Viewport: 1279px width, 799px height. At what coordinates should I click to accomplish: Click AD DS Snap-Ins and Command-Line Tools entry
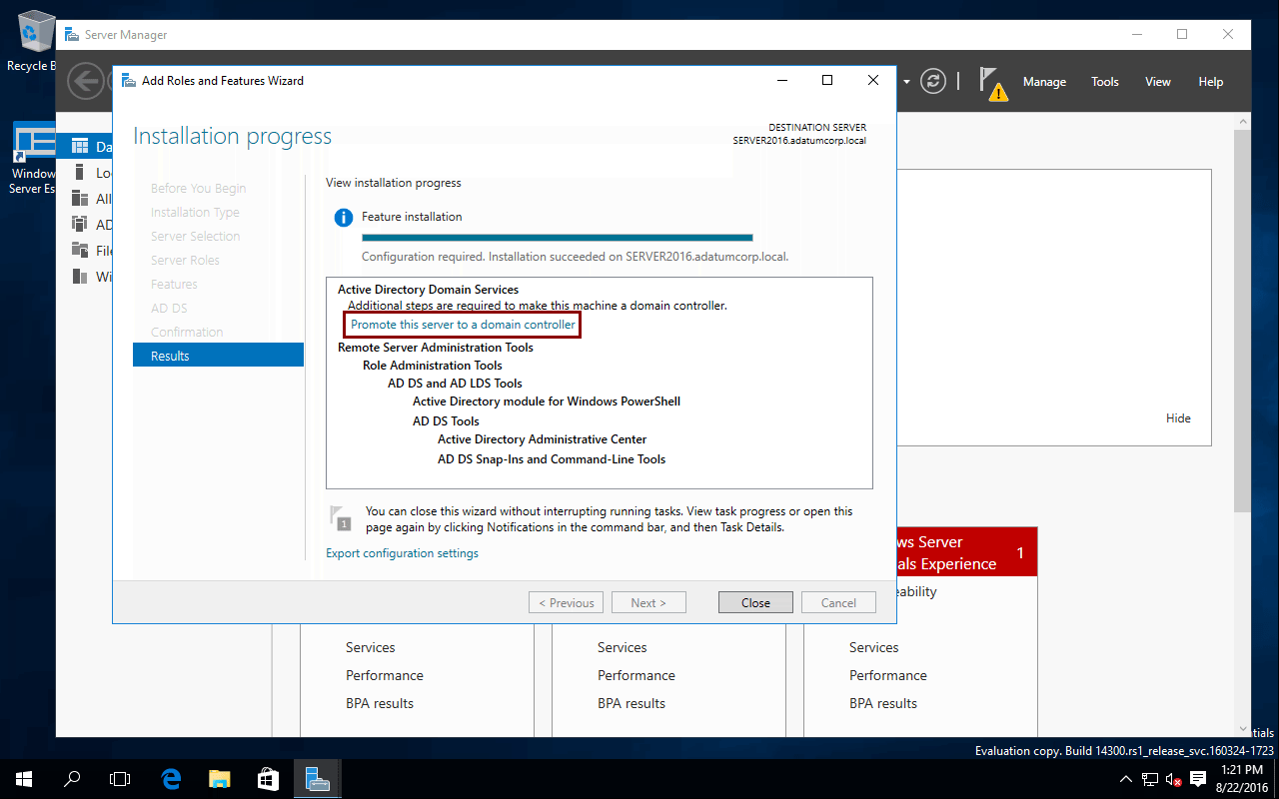pyautogui.click(x=552, y=459)
